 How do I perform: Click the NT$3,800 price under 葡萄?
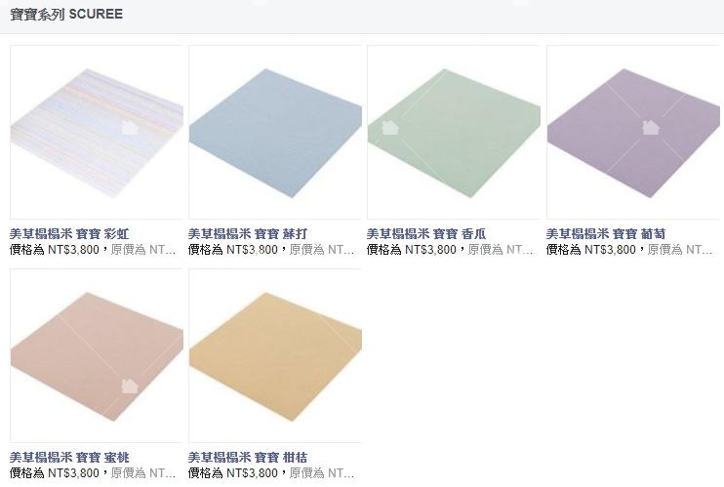tap(610, 250)
